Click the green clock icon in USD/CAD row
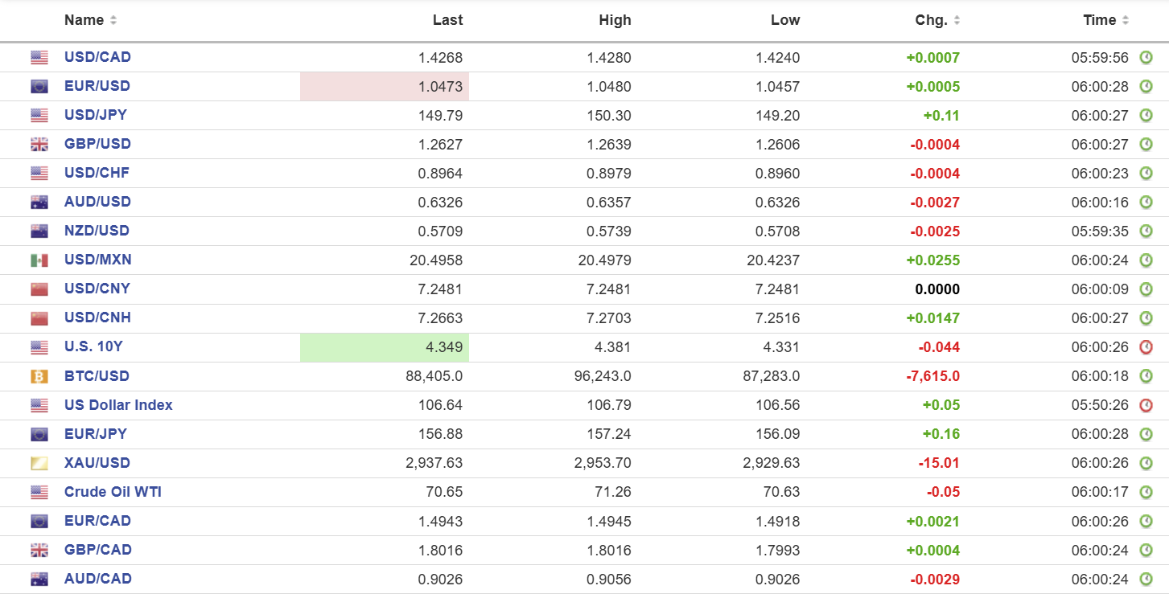The image size is (1169, 594). pos(1146,58)
